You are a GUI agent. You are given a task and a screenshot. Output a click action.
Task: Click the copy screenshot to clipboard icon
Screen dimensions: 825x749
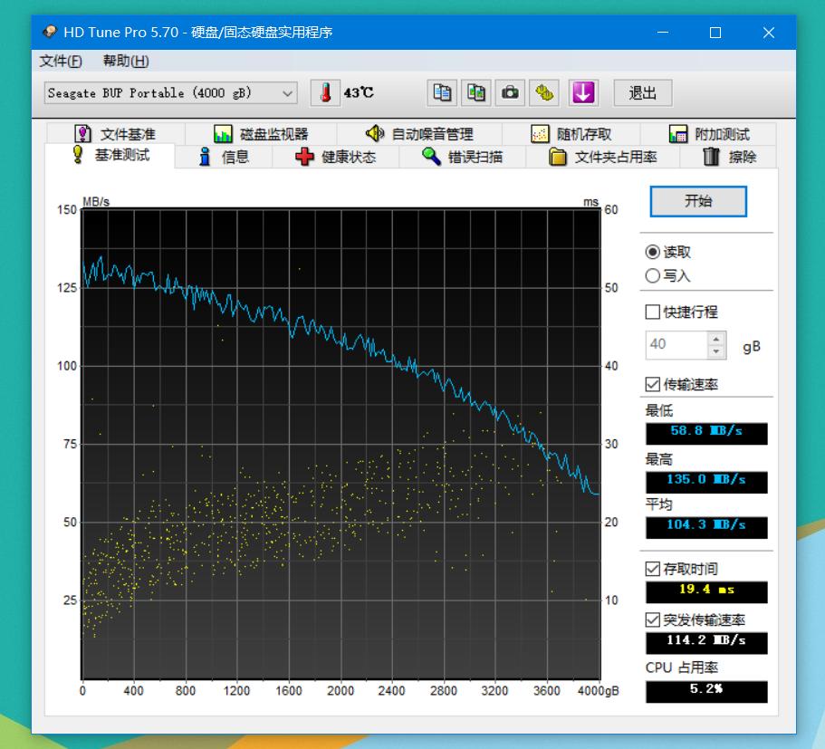(476, 92)
